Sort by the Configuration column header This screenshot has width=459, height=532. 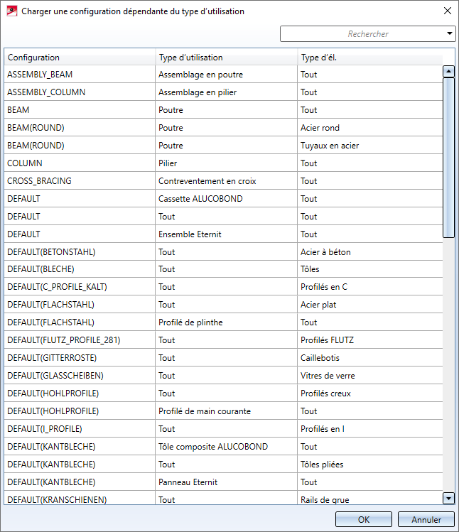click(80, 58)
